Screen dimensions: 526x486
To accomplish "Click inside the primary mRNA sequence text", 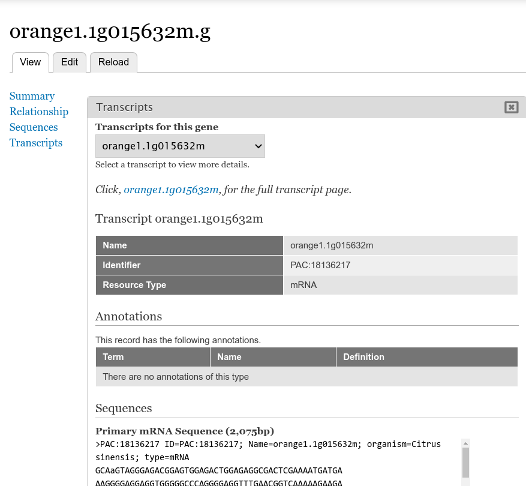I will click(x=240, y=470).
